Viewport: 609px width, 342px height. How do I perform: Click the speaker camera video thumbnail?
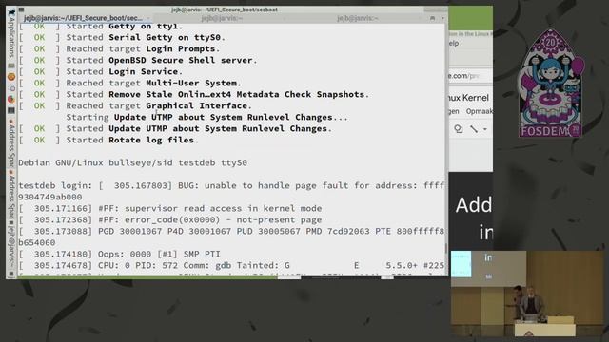click(x=527, y=294)
